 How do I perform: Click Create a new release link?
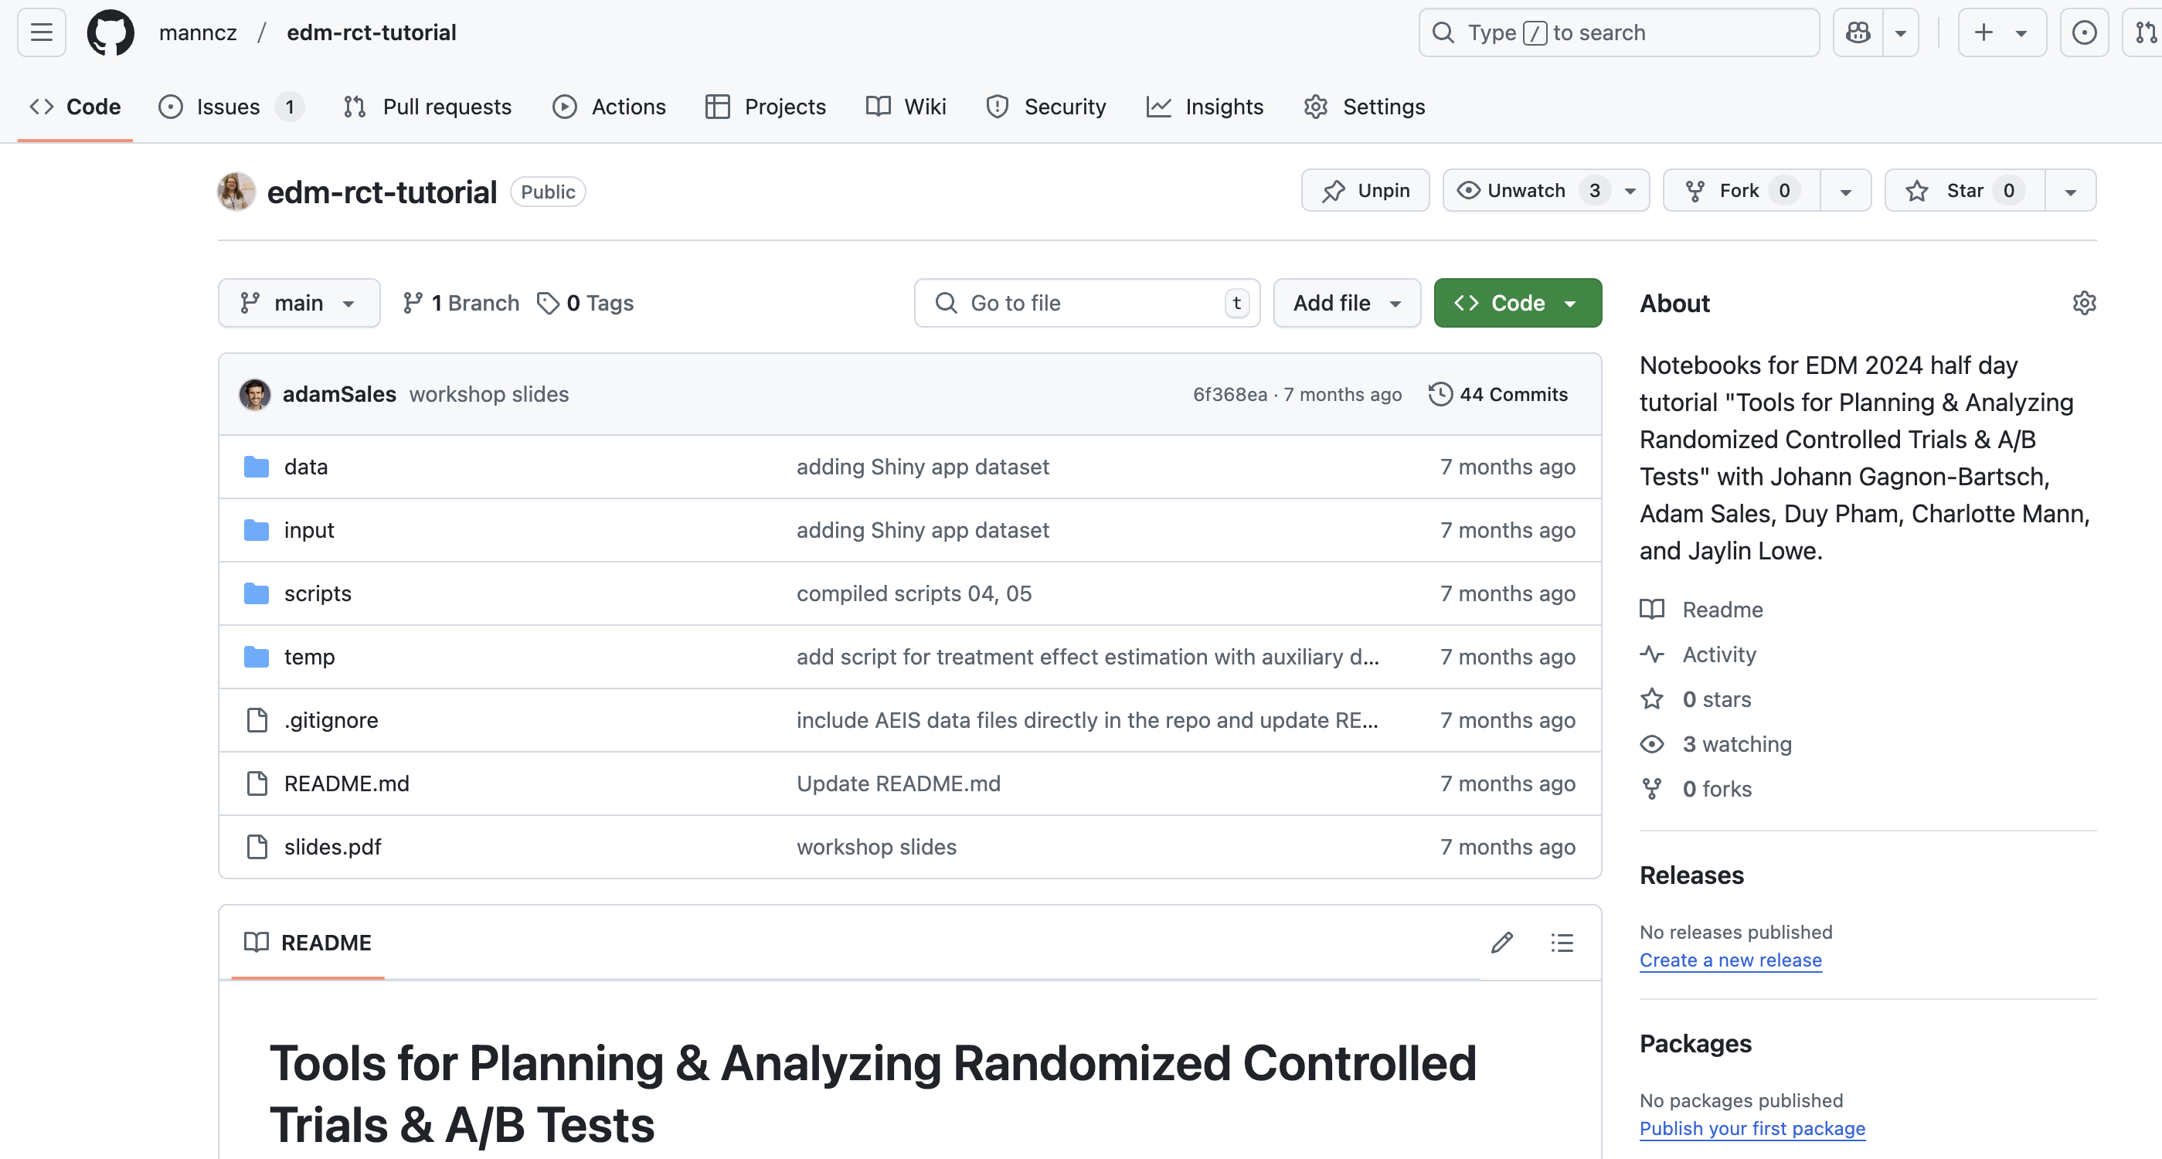(x=1730, y=960)
